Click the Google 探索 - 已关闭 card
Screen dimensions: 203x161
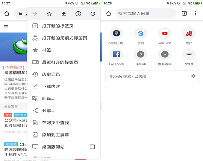point(153,76)
